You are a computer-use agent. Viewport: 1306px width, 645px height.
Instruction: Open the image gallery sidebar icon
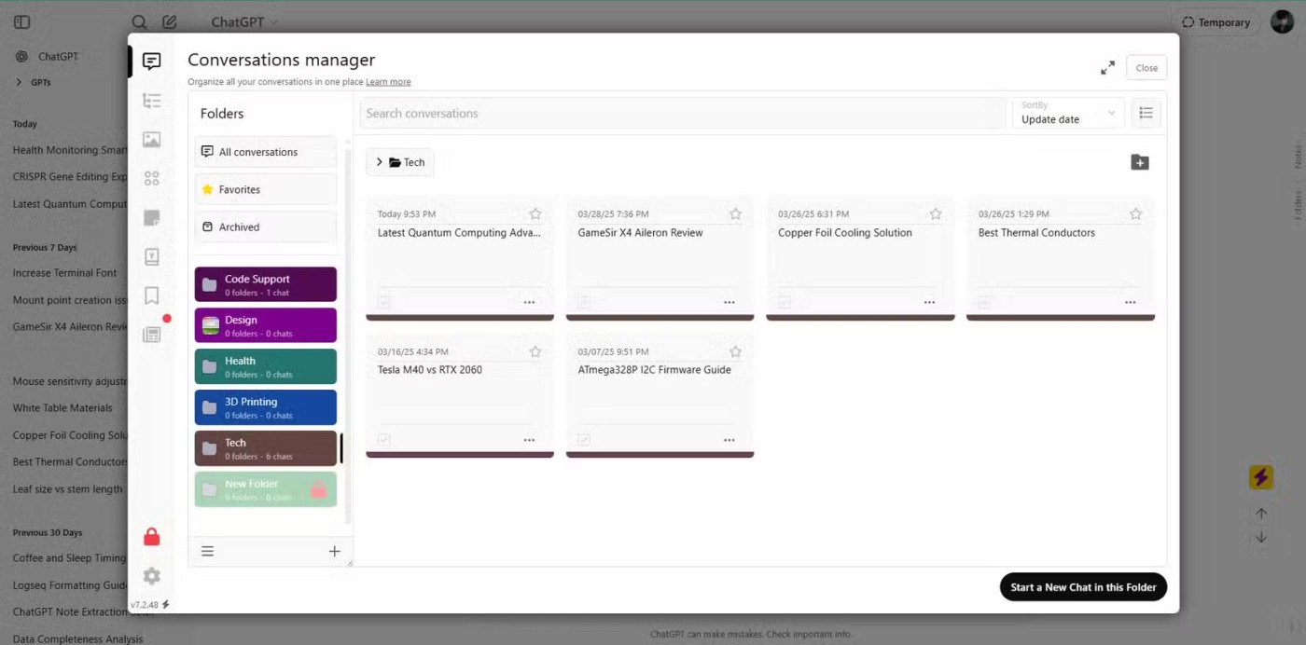(x=151, y=140)
